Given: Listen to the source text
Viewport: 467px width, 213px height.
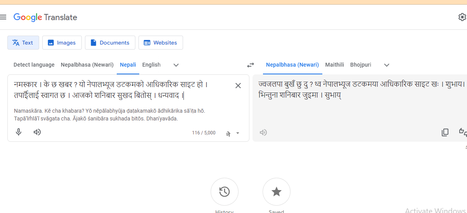Looking at the screenshot, I should pos(37,132).
